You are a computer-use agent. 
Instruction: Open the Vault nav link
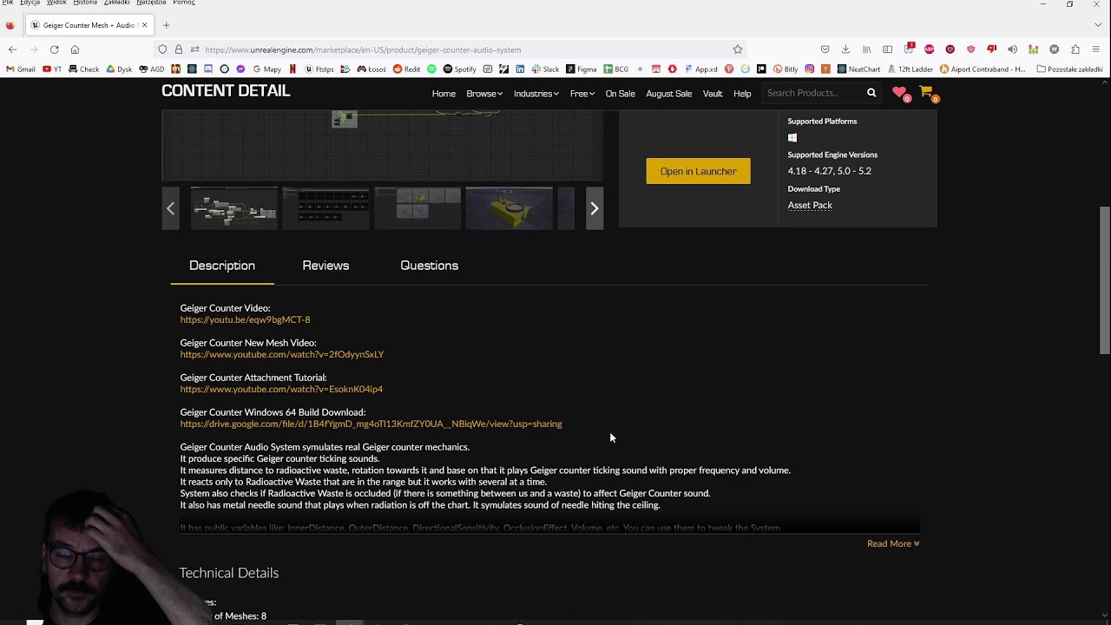713,94
